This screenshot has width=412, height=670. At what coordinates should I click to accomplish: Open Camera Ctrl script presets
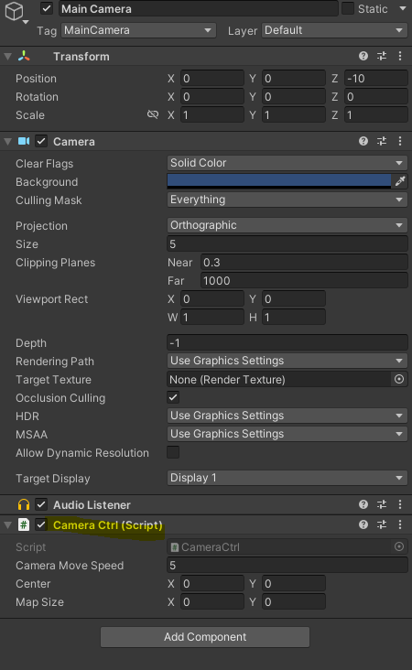[x=382, y=524]
